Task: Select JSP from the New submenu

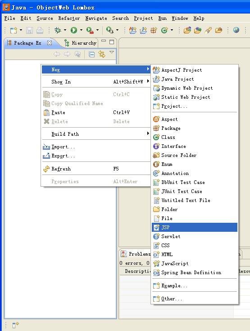Action: [x=195, y=227]
